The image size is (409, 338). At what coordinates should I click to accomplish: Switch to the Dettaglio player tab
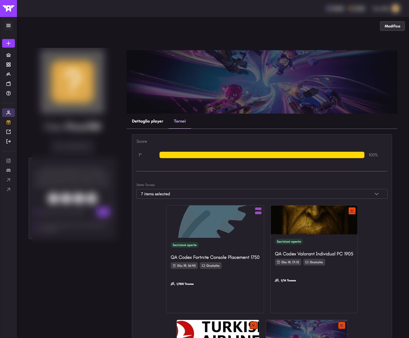click(148, 121)
